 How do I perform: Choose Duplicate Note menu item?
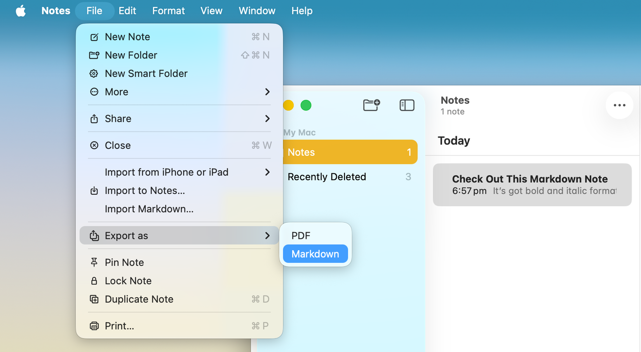(x=179, y=299)
